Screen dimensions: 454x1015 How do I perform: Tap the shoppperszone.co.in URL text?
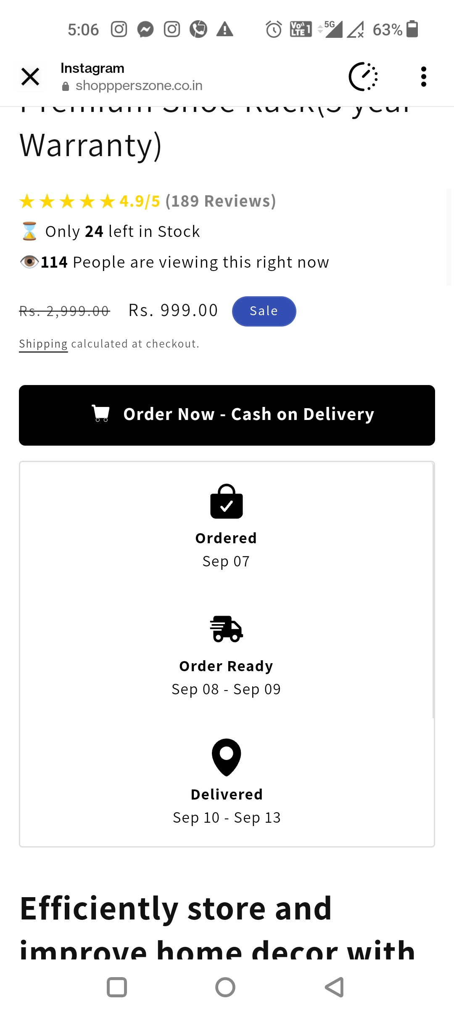click(x=139, y=86)
